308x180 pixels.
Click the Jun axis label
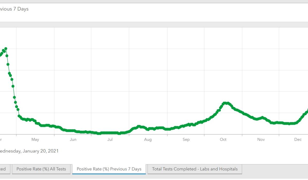[73, 139]
